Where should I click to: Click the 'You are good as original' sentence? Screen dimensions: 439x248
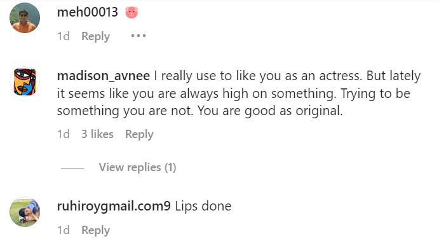(x=270, y=111)
